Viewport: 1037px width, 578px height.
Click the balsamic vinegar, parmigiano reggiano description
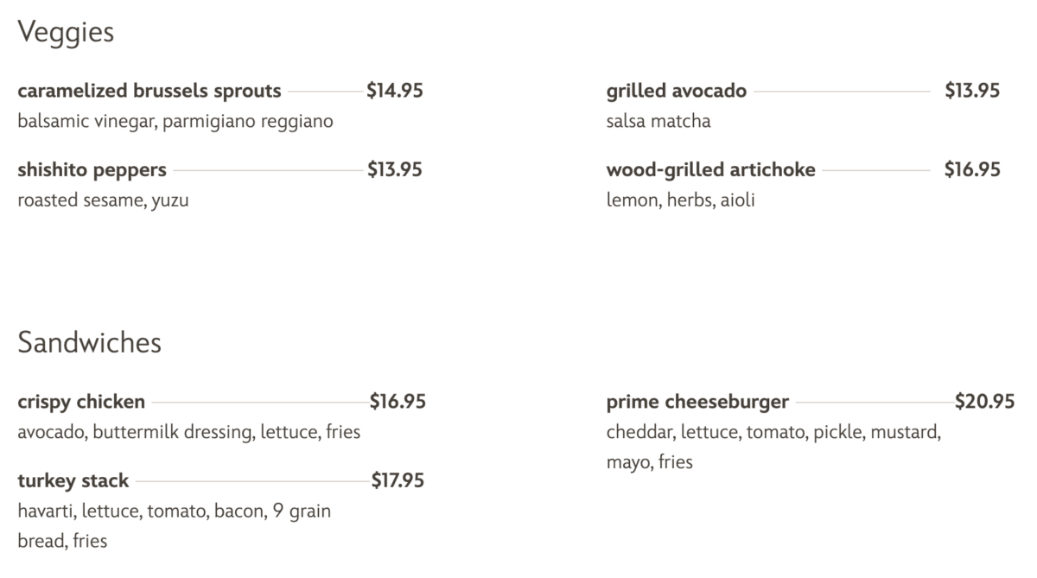point(175,122)
